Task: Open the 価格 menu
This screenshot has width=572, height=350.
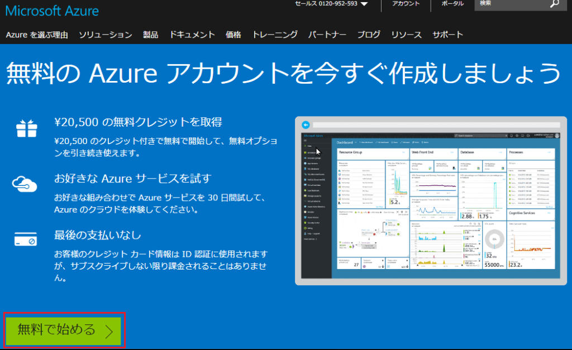Action: 233,34
